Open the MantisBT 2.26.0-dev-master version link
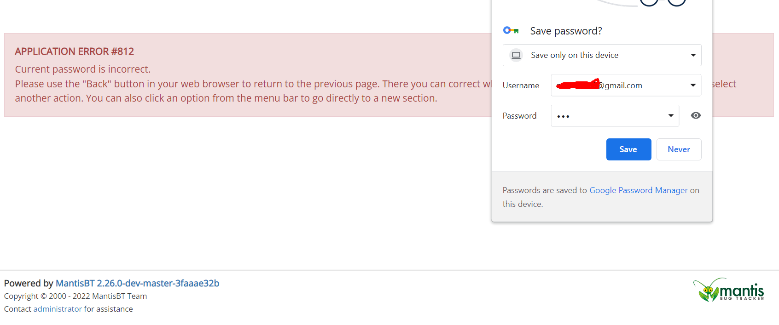Viewport: 779px width, 325px height. click(x=137, y=283)
